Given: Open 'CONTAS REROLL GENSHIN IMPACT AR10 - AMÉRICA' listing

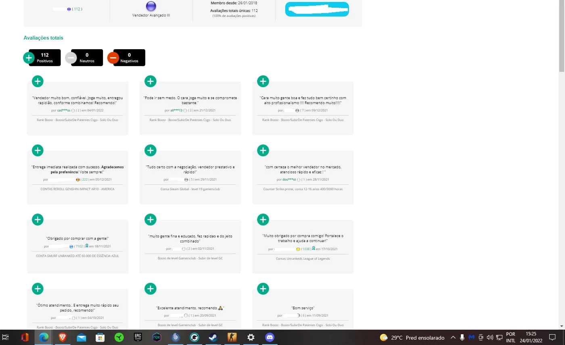Looking at the screenshot, I should pyautogui.click(x=77, y=189).
